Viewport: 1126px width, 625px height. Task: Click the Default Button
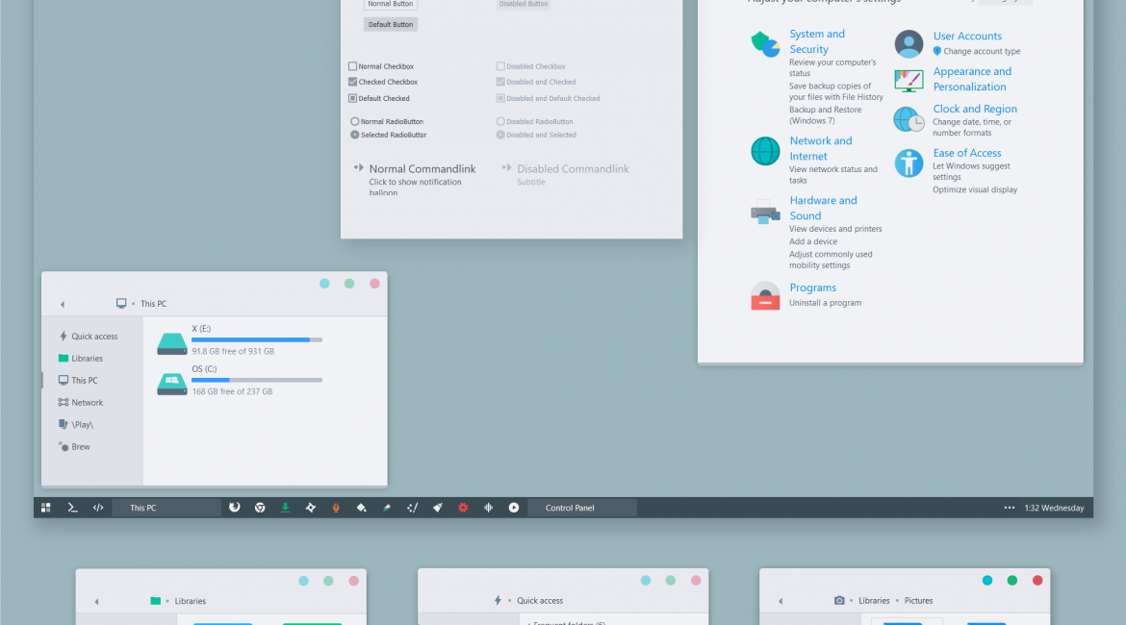391,24
